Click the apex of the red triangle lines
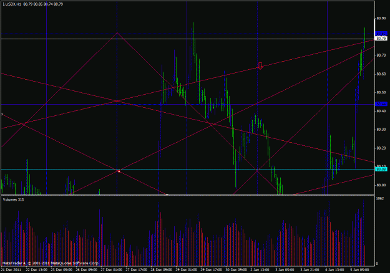This screenshot has width=390, height=273. click(x=117, y=32)
